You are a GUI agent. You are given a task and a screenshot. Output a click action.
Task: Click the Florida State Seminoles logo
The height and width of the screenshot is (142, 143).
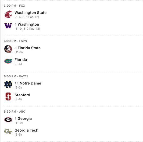click(x=8, y=49)
